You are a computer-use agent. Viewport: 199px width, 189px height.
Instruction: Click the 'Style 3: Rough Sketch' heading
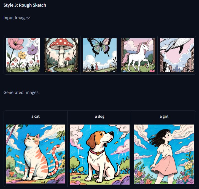tap(25, 5)
